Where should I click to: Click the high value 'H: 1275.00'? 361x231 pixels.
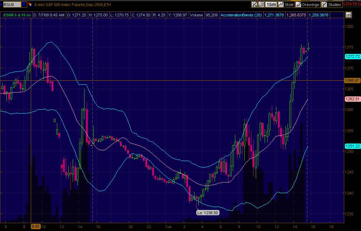click(x=98, y=15)
